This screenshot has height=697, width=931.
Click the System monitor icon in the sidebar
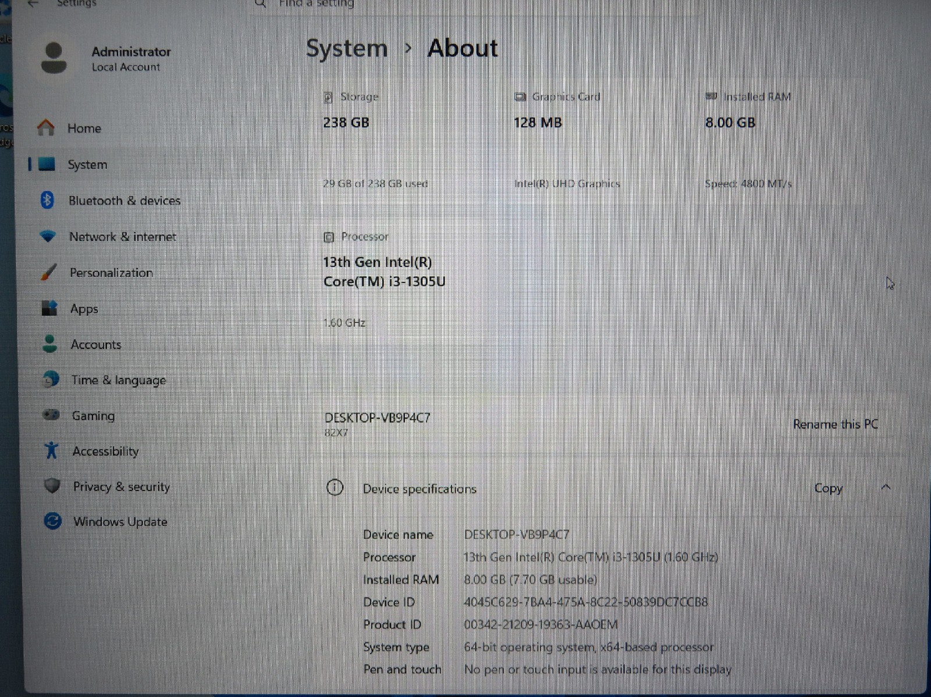[x=47, y=165]
